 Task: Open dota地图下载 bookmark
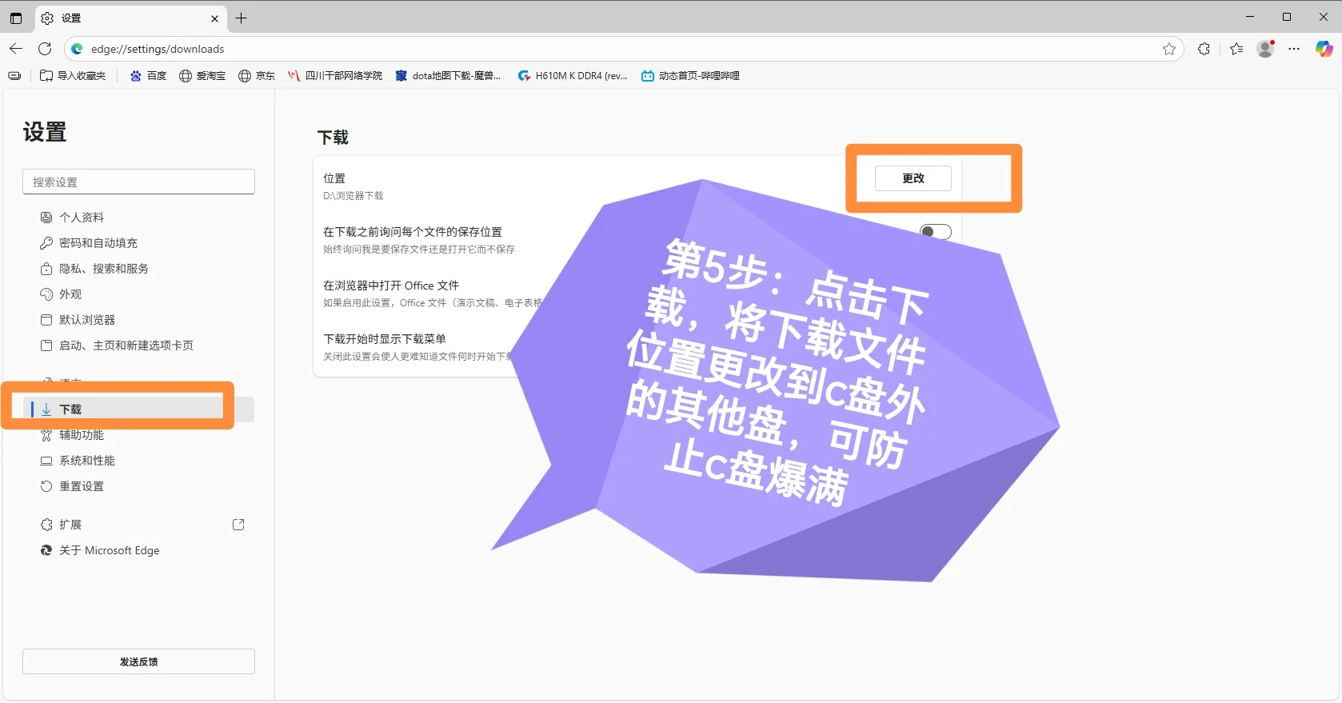point(448,75)
